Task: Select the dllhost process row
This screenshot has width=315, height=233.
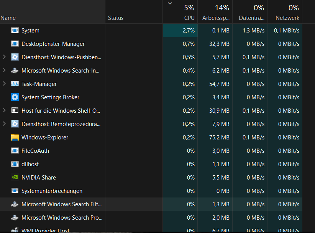Action: (151, 164)
